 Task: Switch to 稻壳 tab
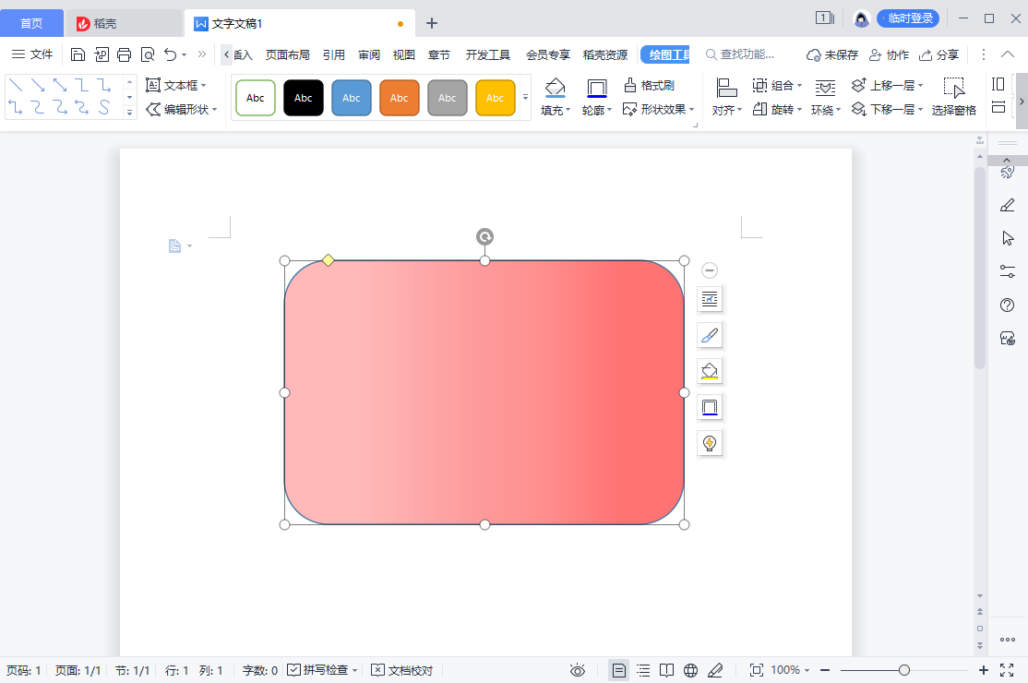tap(123, 24)
